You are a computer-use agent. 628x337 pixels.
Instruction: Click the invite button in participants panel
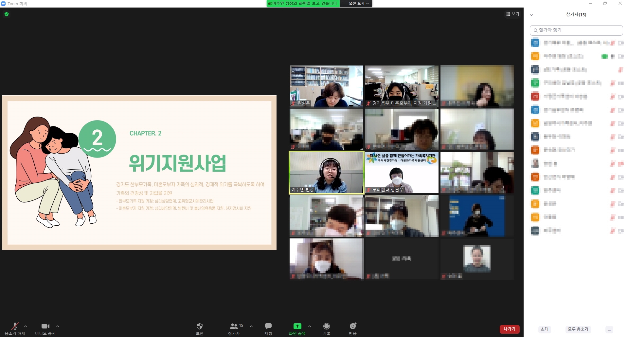coord(545,329)
